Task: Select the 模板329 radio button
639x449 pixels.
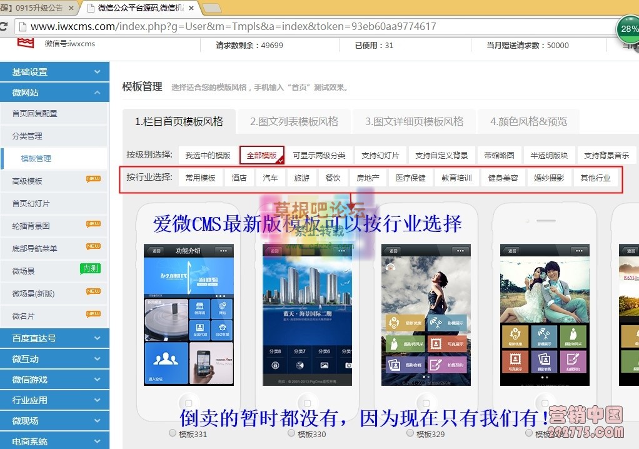Action: coord(408,433)
